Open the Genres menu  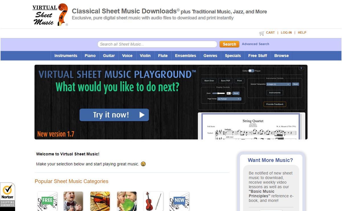point(210,56)
